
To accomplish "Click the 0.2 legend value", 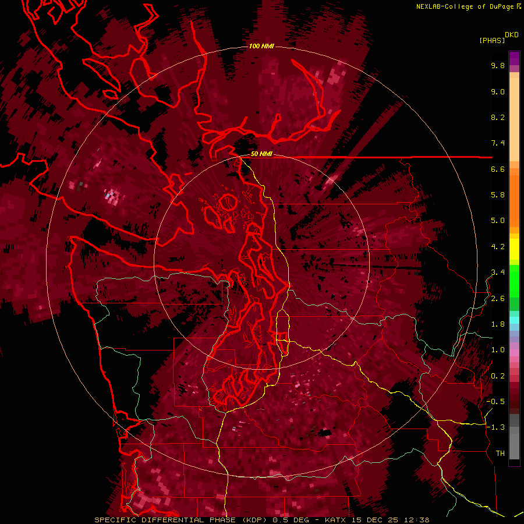I will pos(498,376).
